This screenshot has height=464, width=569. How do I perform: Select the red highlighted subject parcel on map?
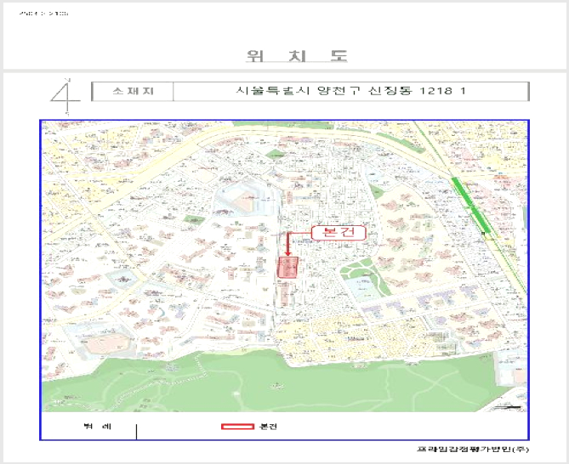[287, 268]
